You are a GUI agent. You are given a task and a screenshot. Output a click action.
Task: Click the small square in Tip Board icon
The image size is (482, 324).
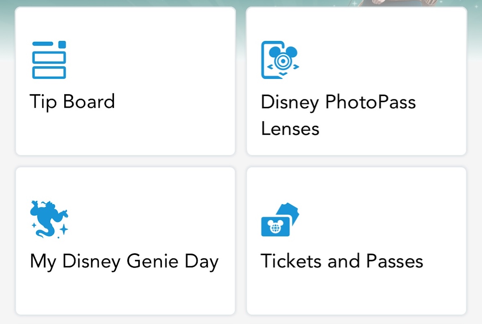[62, 44]
